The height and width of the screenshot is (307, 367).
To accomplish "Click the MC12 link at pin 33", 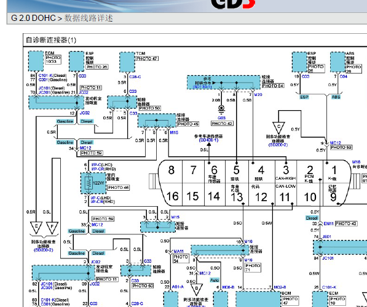I will click(97, 225).
